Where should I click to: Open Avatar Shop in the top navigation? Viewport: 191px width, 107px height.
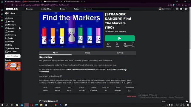click(x=46, y=9)
